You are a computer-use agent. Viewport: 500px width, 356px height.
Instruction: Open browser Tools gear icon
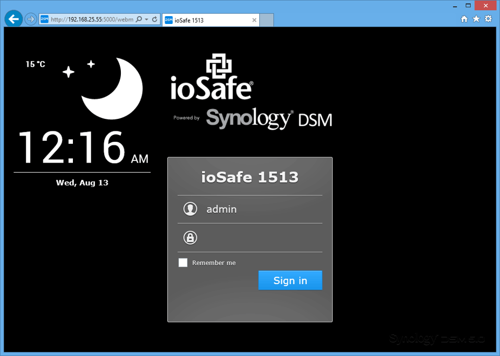click(488, 19)
